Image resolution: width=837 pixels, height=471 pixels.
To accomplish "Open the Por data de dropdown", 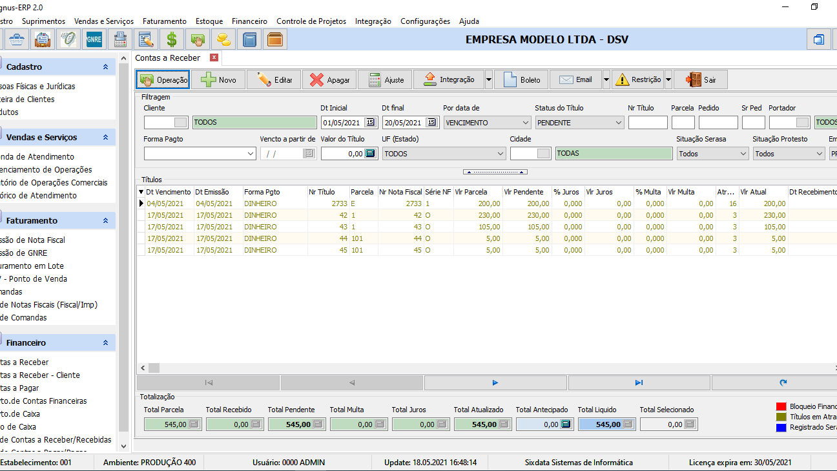I will pos(524,122).
